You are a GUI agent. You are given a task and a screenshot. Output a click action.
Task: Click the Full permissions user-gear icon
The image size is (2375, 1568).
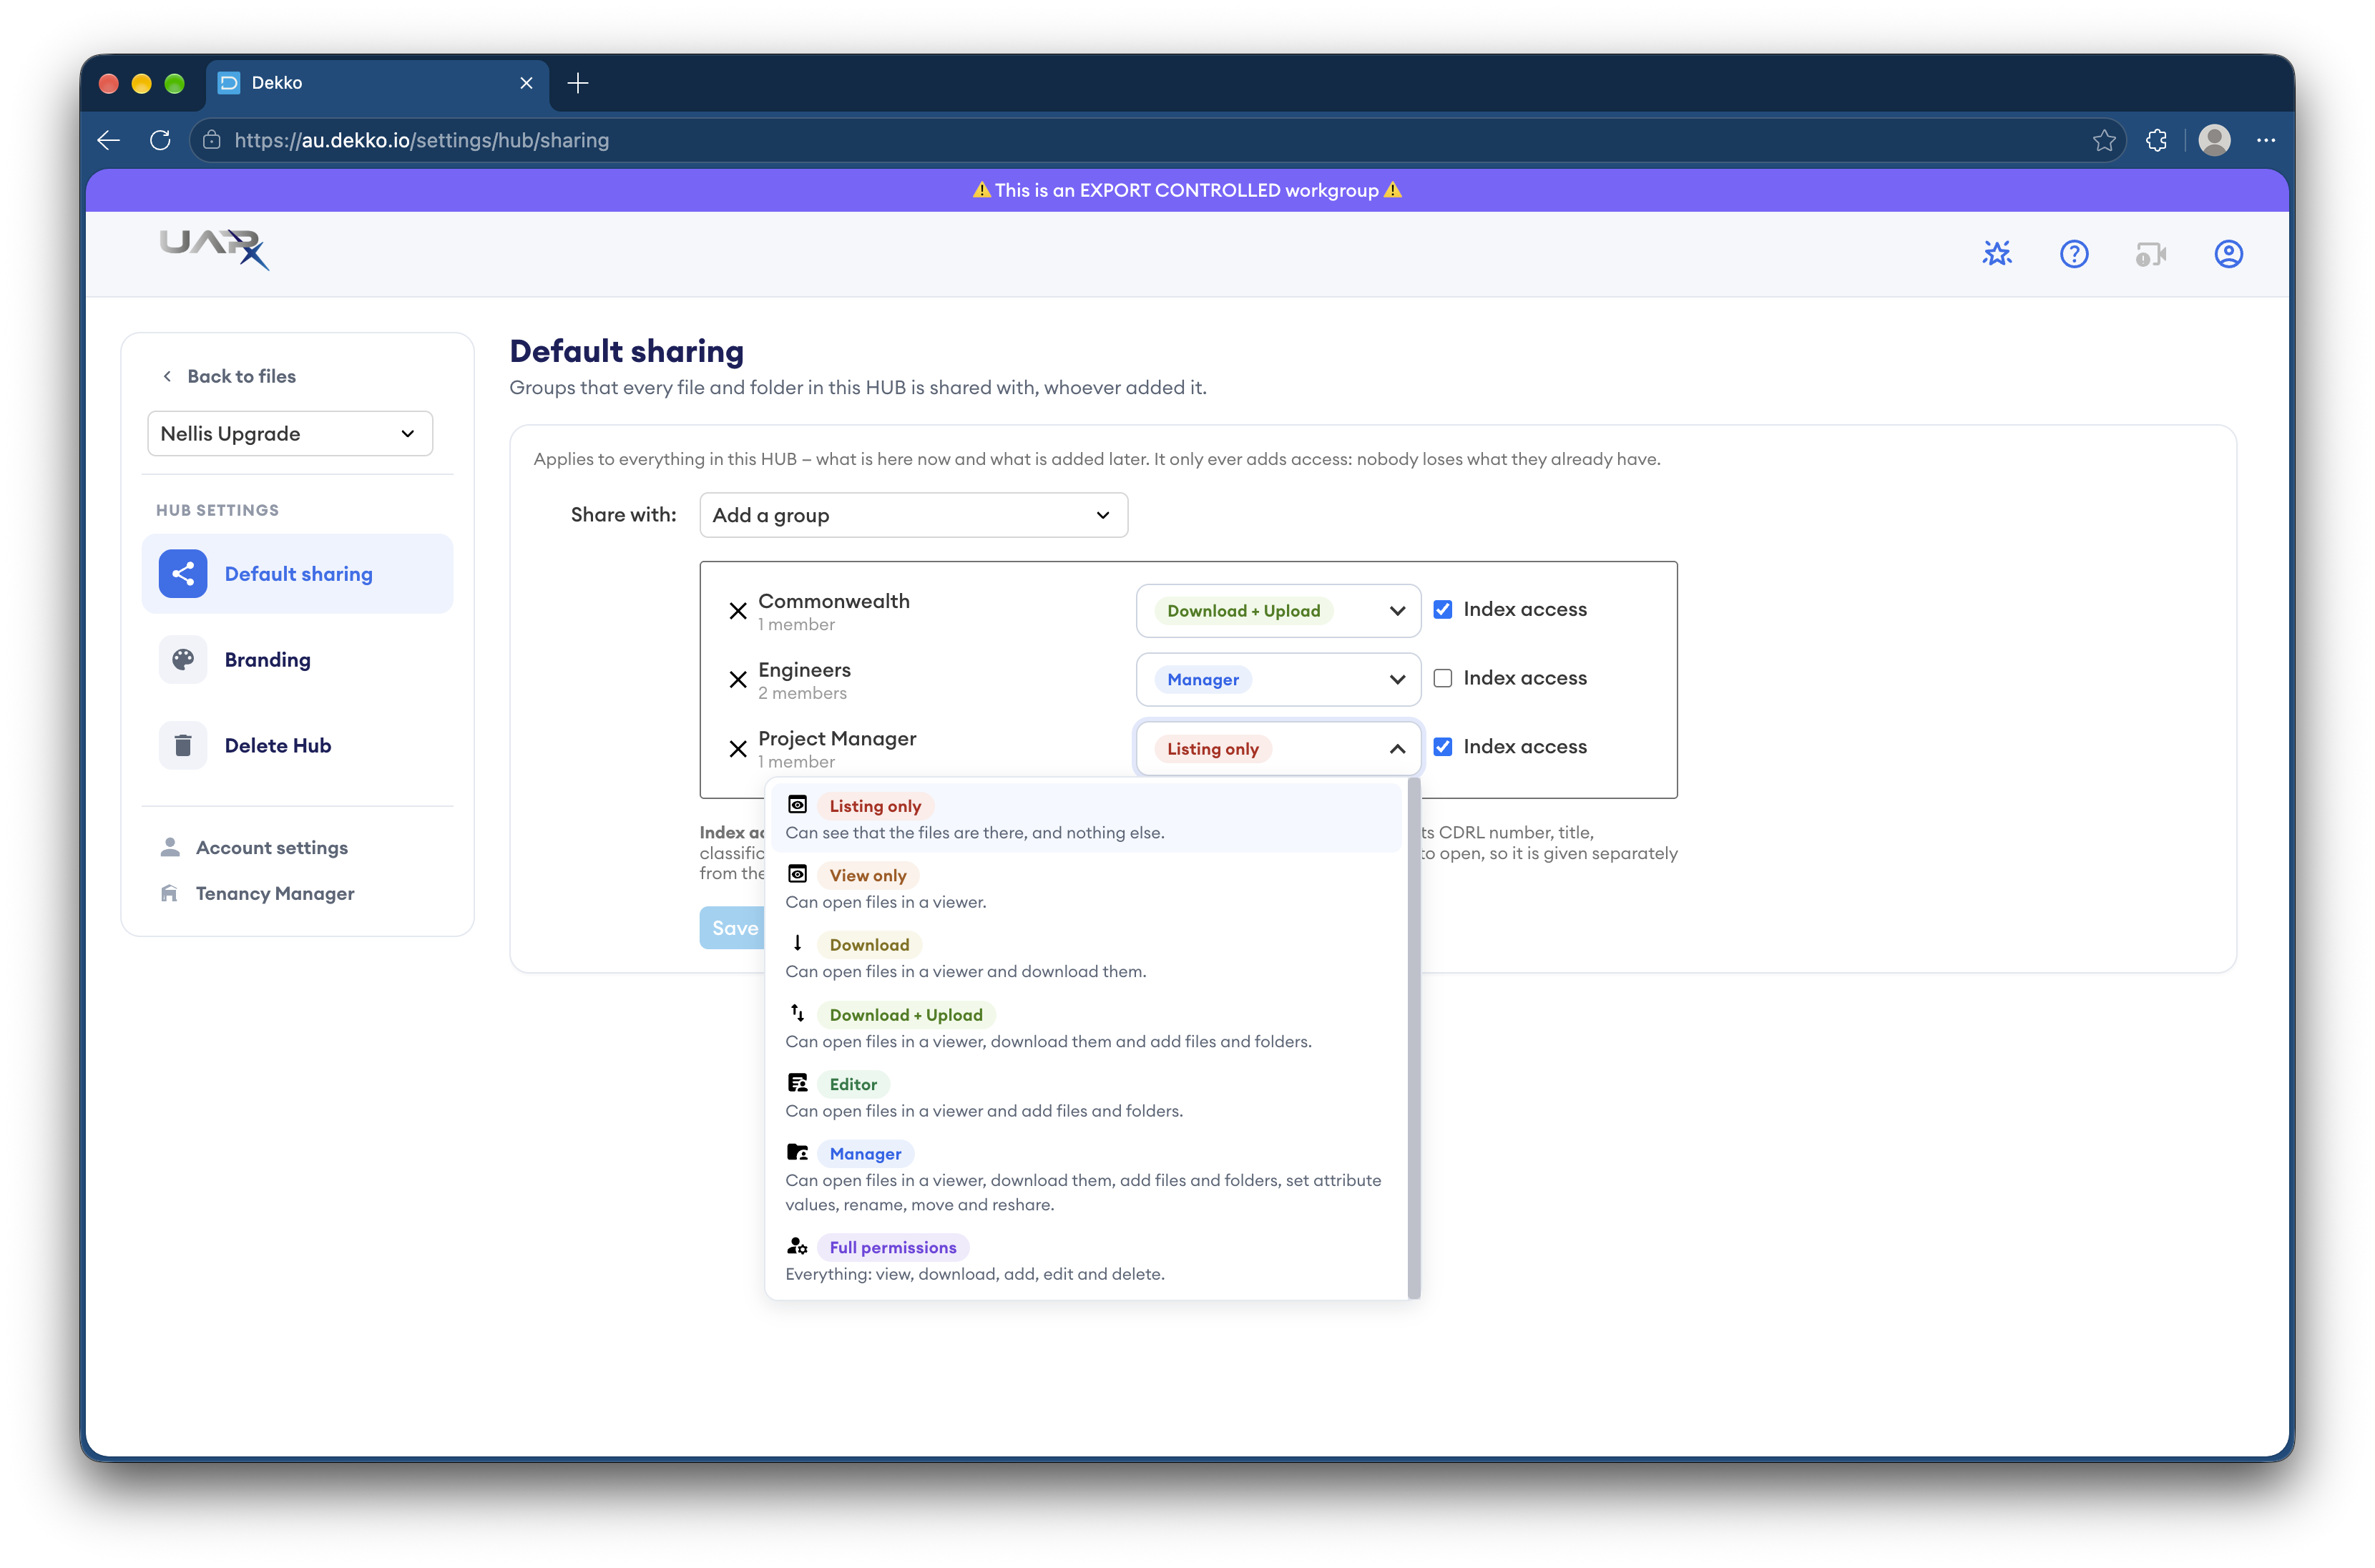[x=797, y=1246]
